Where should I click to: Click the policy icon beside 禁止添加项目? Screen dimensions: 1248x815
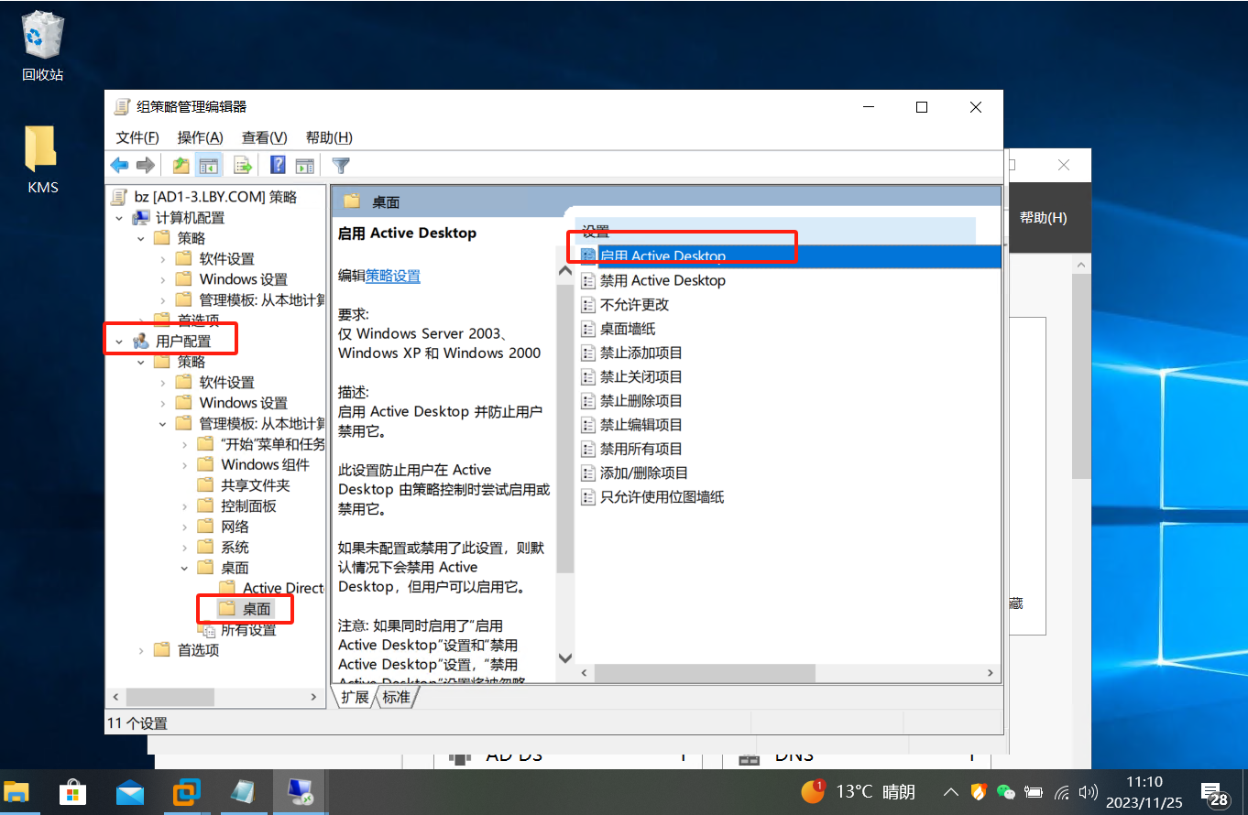point(589,353)
